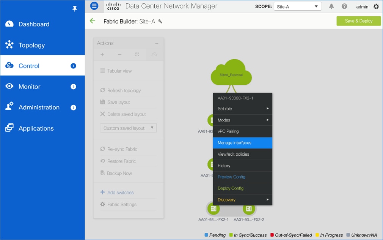This screenshot has height=240, width=383.
Task: Click Add switches
Action: 117,193
